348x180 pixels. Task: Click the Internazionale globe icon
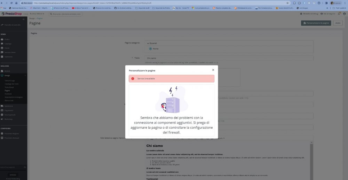(x=2, y=115)
